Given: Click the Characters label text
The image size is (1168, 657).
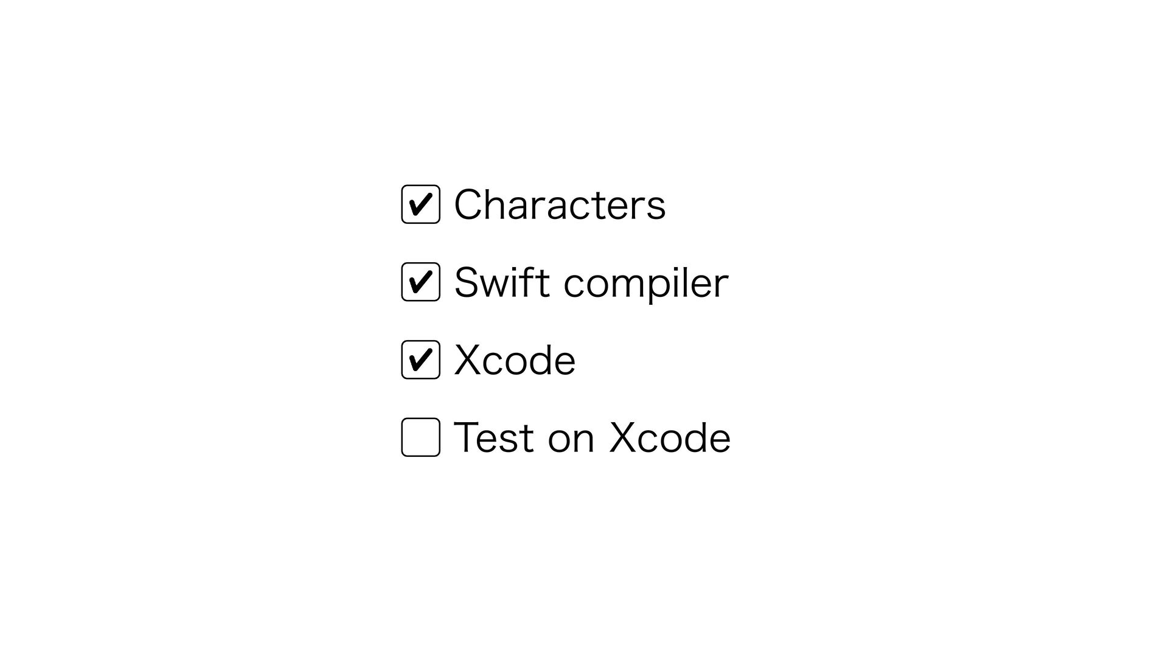Looking at the screenshot, I should (560, 204).
